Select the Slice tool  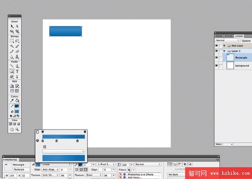(17, 86)
